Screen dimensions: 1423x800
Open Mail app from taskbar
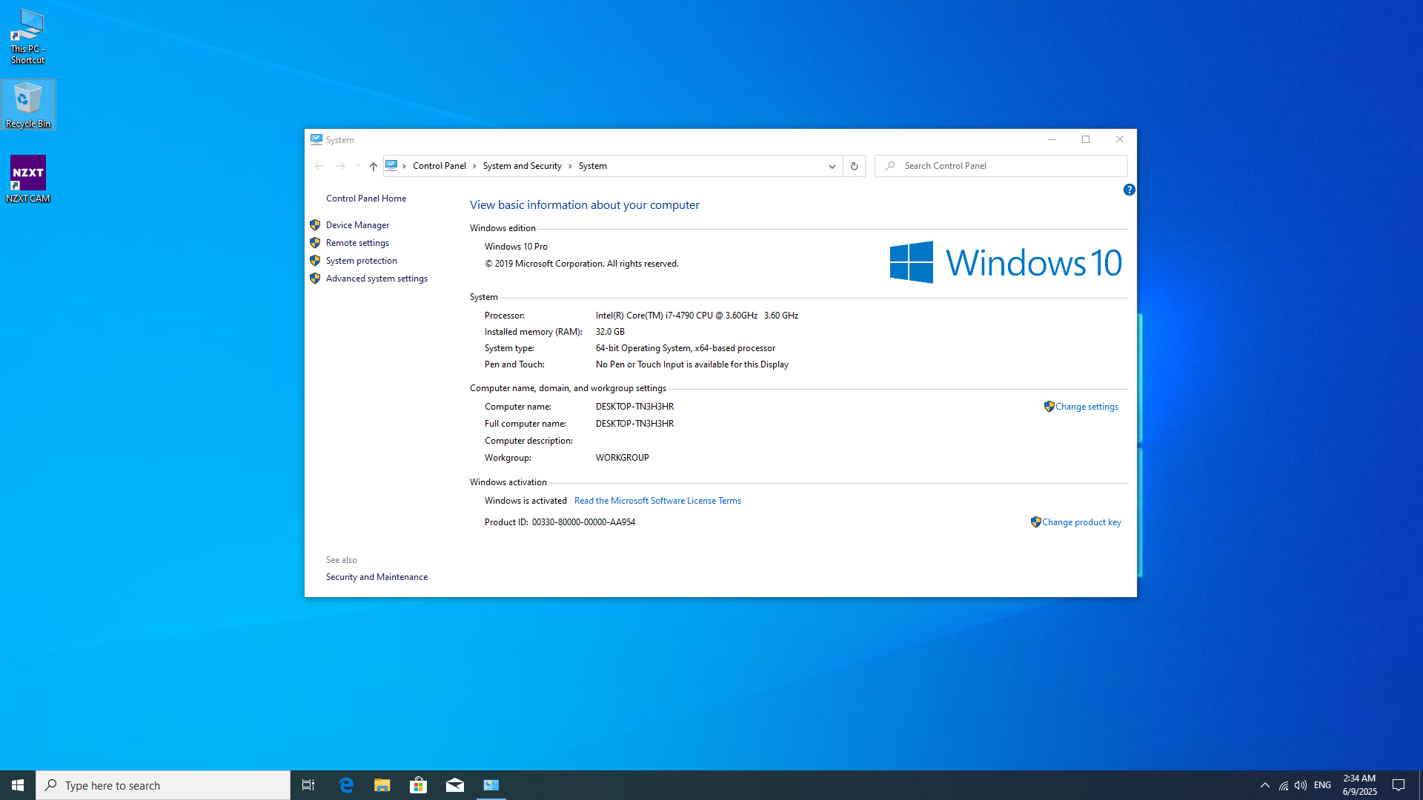pos(455,785)
